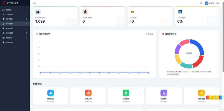Click the 在读学员总数 card icon
224x111 pixels.
pyautogui.click(x=38, y=12)
